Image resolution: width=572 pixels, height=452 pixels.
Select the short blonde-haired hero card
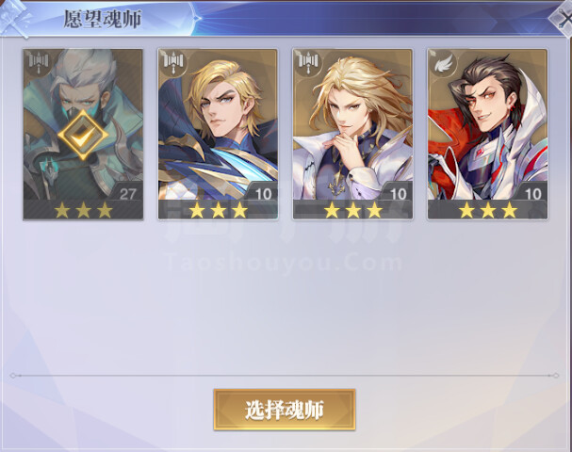coord(218,134)
